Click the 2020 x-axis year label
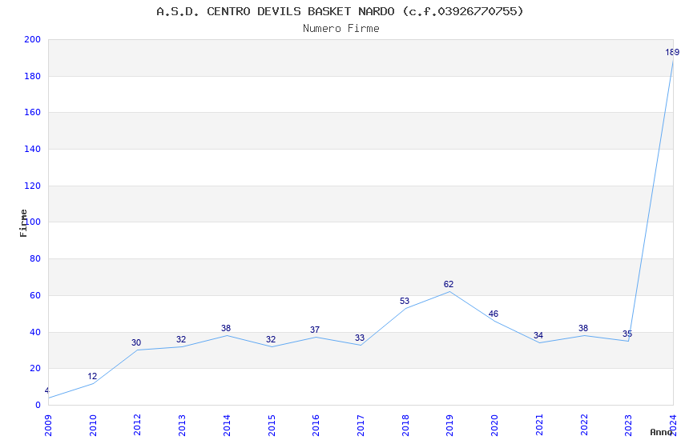 (x=494, y=426)
